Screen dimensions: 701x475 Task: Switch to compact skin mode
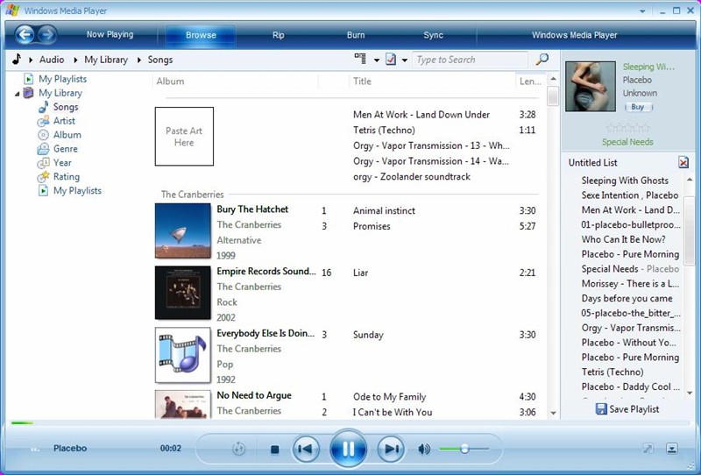(x=672, y=449)
